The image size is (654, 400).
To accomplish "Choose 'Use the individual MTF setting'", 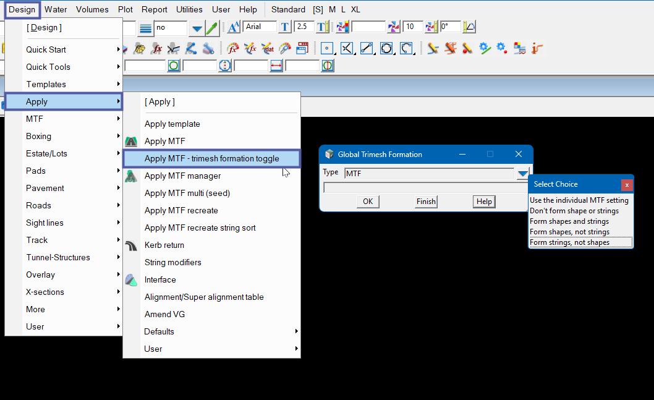I will 579,200.
